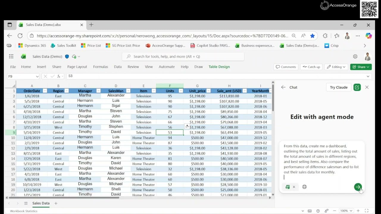
Task: Open the SalesMan filter dropdown
Action: point(128,91)
